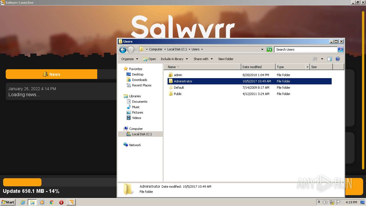Open the Music library

coord(136,107)
